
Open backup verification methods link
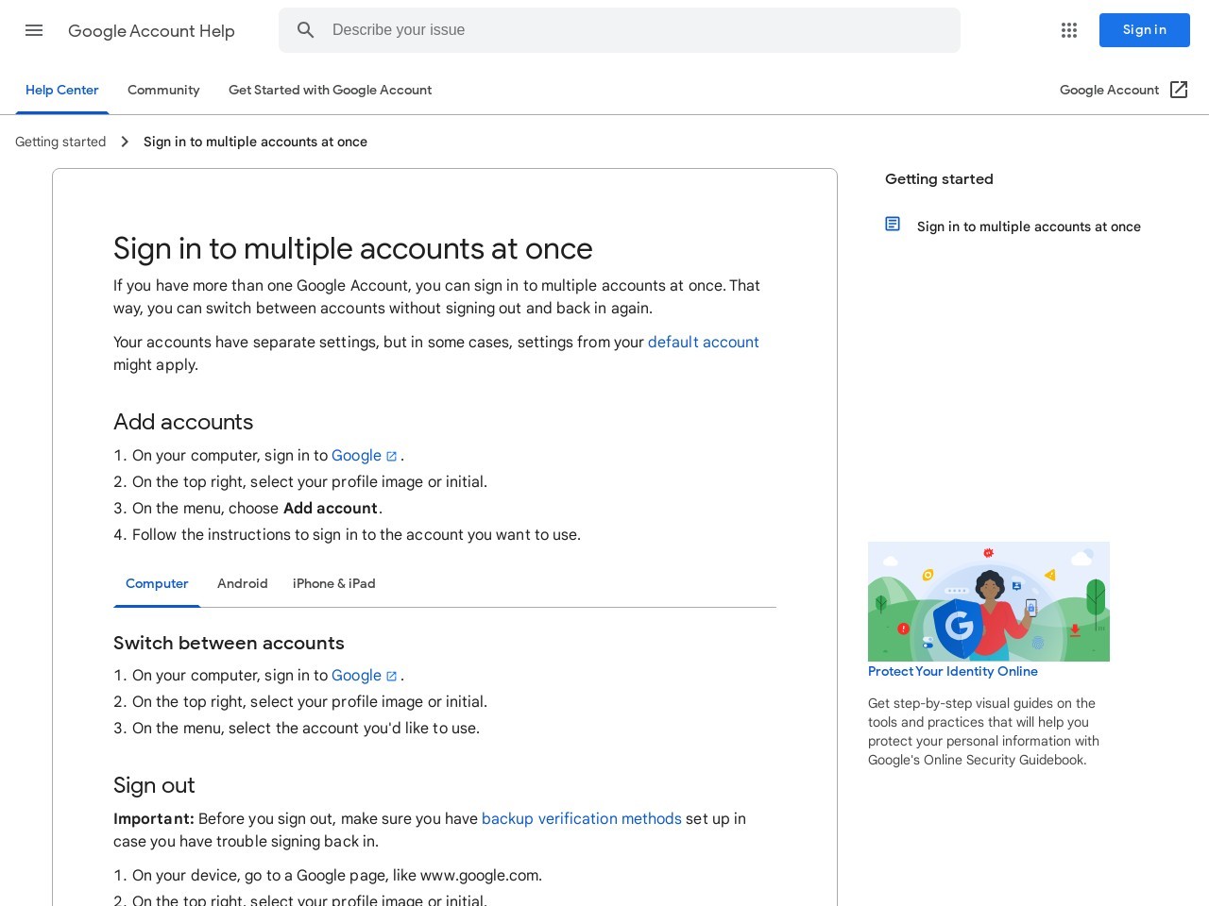(582, 818)
